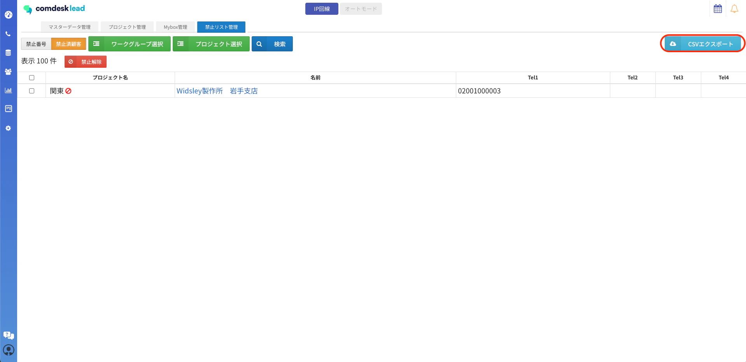Open the settings gear icon in sidebar
The height and width of the screenshot is (362, 746).
8,128
